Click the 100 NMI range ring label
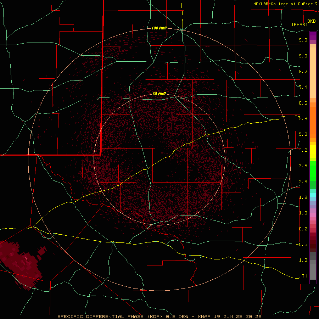This screenshot has height=319, width=319. point(159,28)
